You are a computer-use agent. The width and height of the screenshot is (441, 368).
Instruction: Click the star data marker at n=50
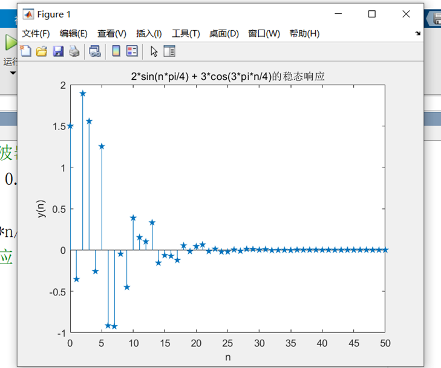tap(385, 250)
